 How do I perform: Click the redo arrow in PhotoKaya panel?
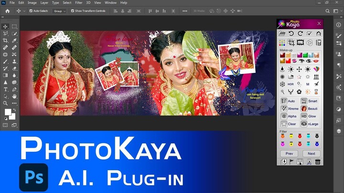[300, 33]
